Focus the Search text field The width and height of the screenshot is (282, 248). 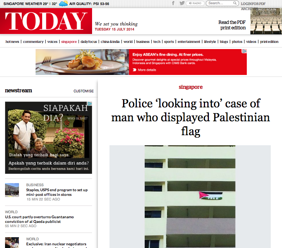(x=220, y=3)
